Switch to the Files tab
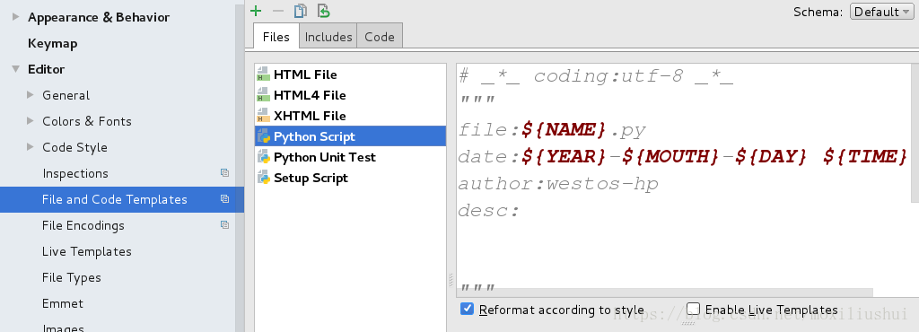This screenshot has width=919, height=332. coord(276,36)
